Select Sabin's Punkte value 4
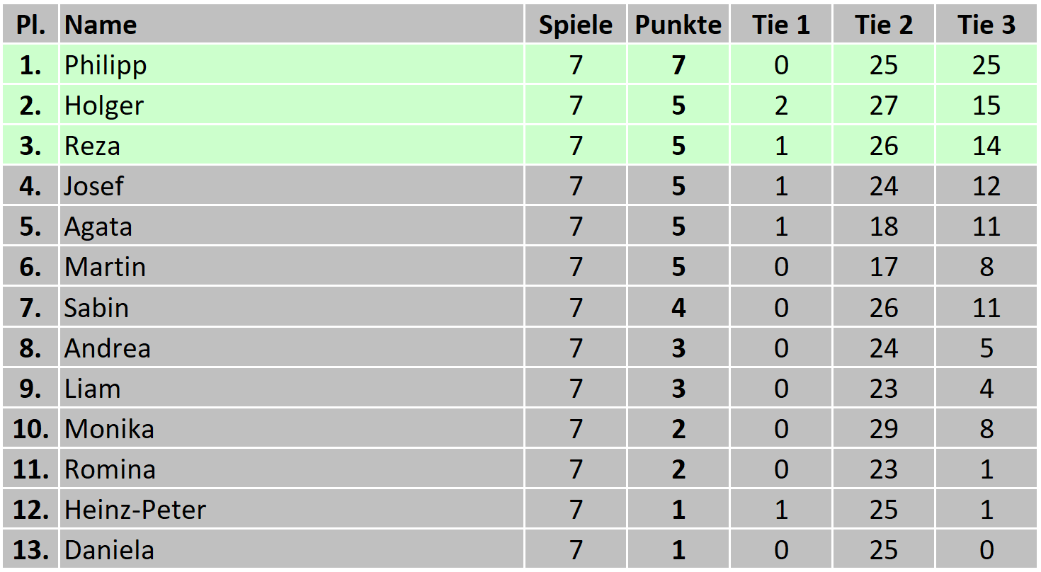 tap(678, 308)
